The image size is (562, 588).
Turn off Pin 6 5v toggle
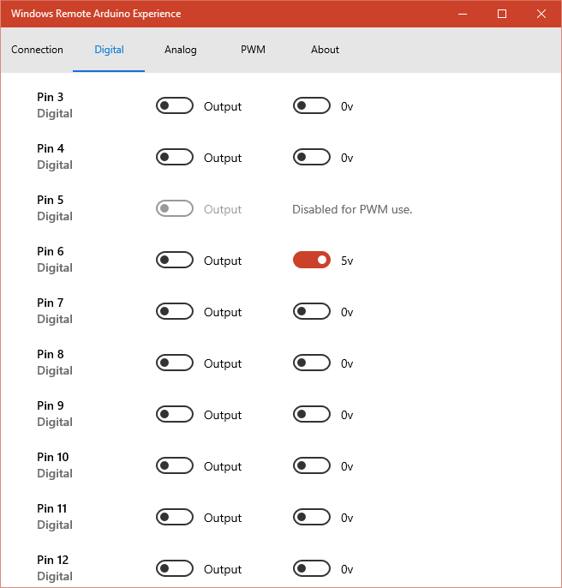312,260
